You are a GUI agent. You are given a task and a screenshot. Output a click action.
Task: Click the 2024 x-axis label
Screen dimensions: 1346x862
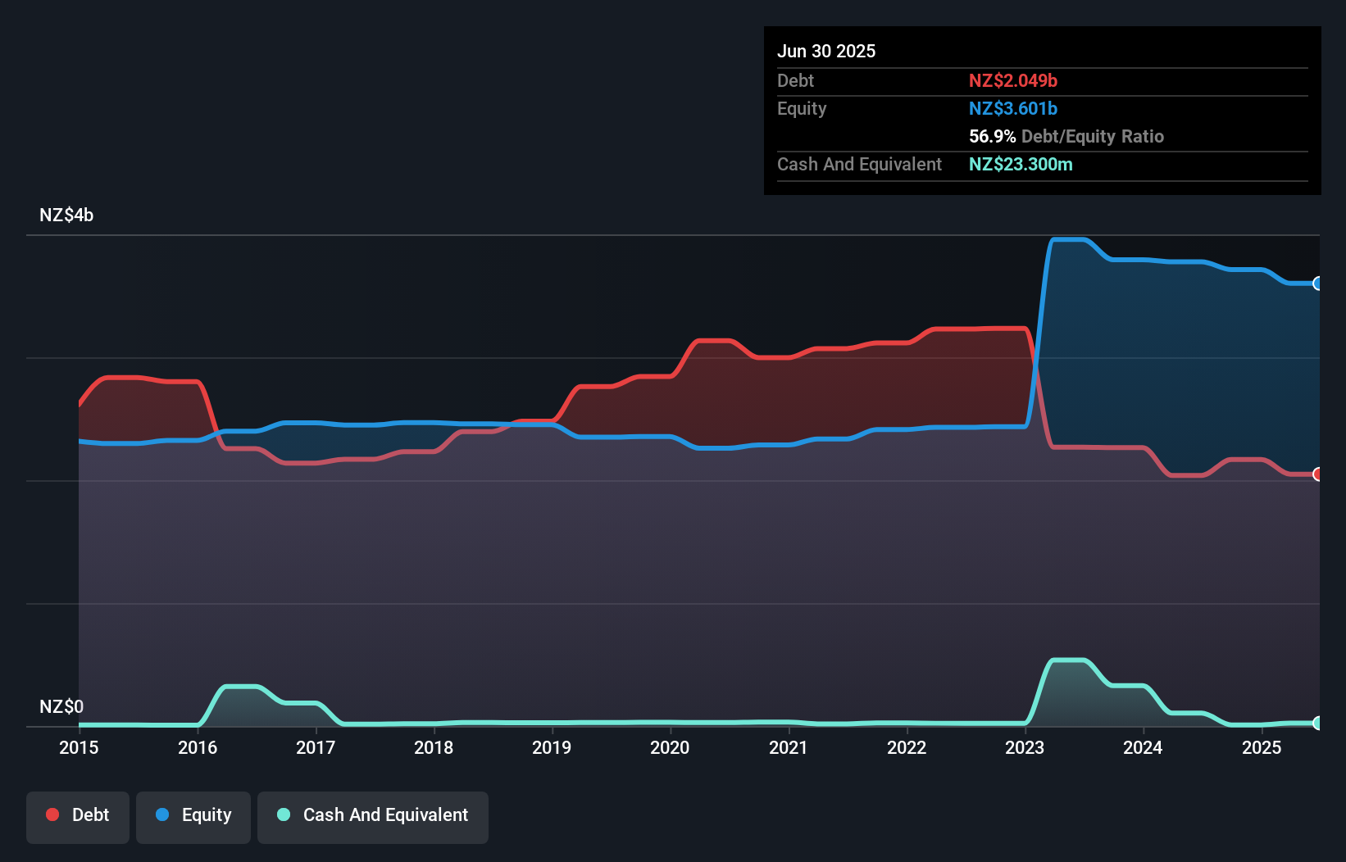1143,747
